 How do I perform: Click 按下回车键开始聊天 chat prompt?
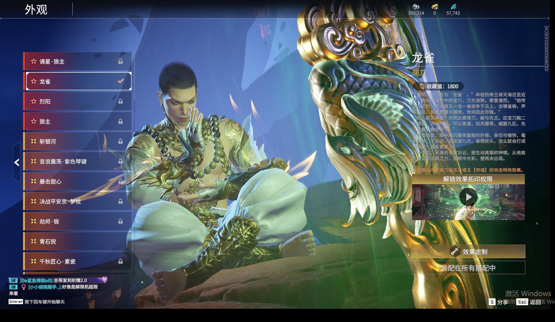tap(45, 302)
